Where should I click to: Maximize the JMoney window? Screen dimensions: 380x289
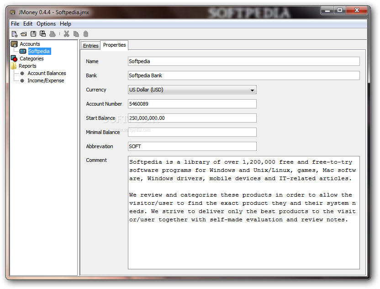coord(340,10)
